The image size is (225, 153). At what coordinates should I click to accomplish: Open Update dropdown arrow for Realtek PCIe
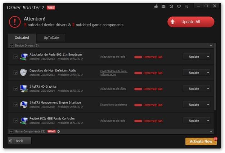(208, 121)
